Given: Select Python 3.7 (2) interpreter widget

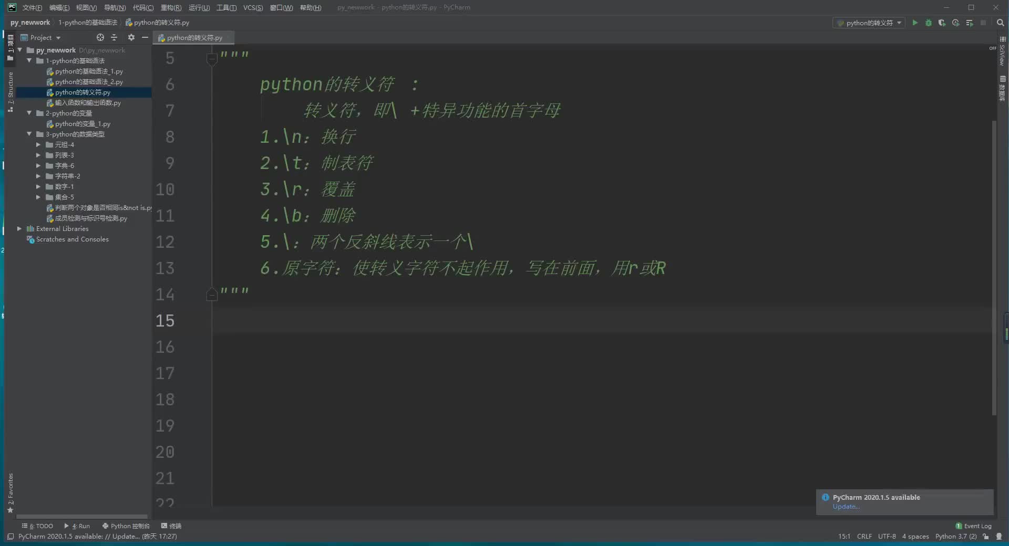Looking at the screenshot, I should pos(956,536).
